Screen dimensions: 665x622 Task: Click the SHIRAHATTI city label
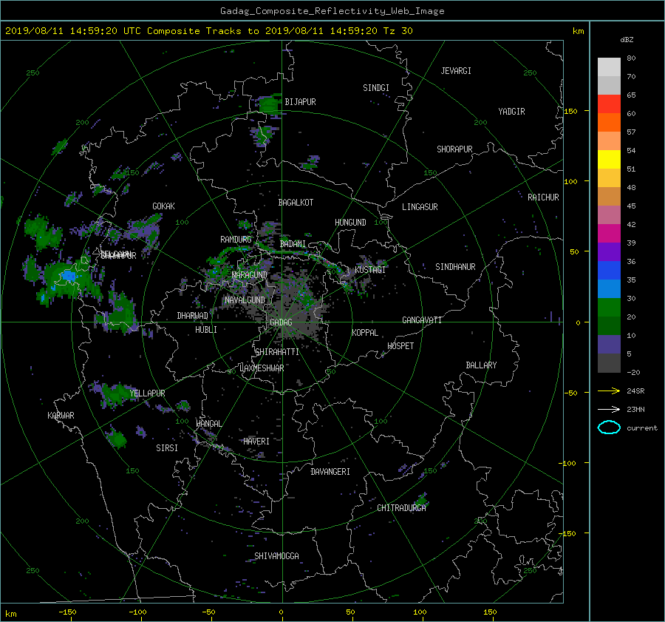277,352
